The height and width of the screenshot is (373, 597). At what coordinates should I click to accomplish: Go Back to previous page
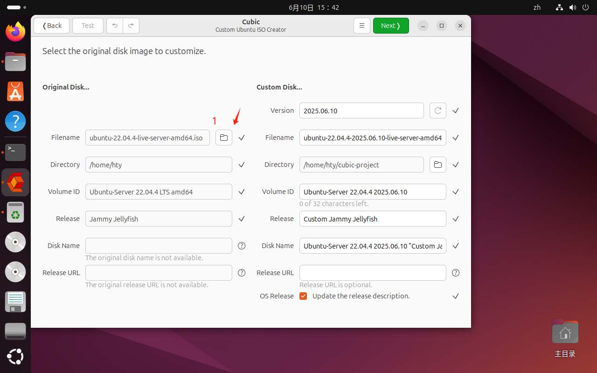(51, 26)
